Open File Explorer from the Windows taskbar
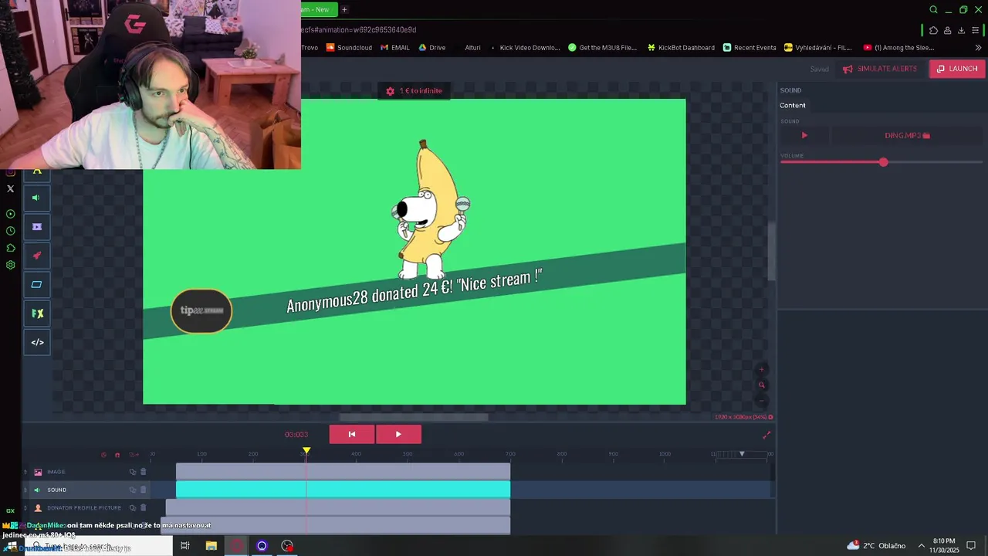988x556 pixels. click(211, 546)
